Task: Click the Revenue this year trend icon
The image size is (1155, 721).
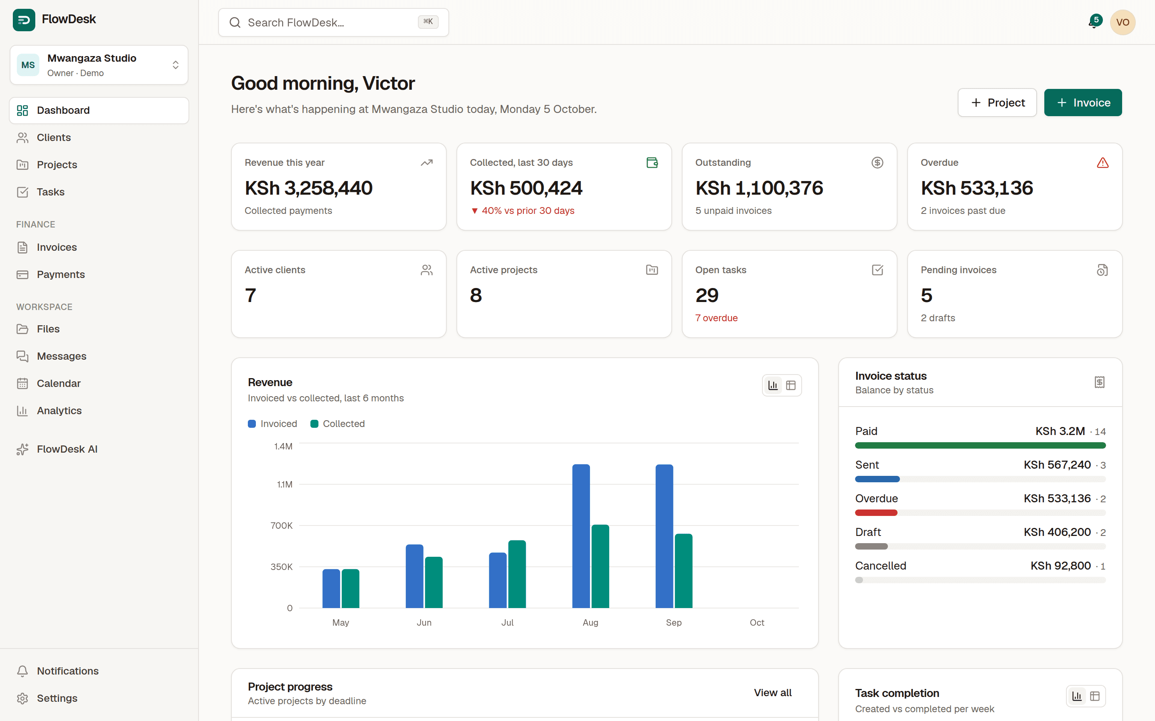Action: [x=426, y=163]
